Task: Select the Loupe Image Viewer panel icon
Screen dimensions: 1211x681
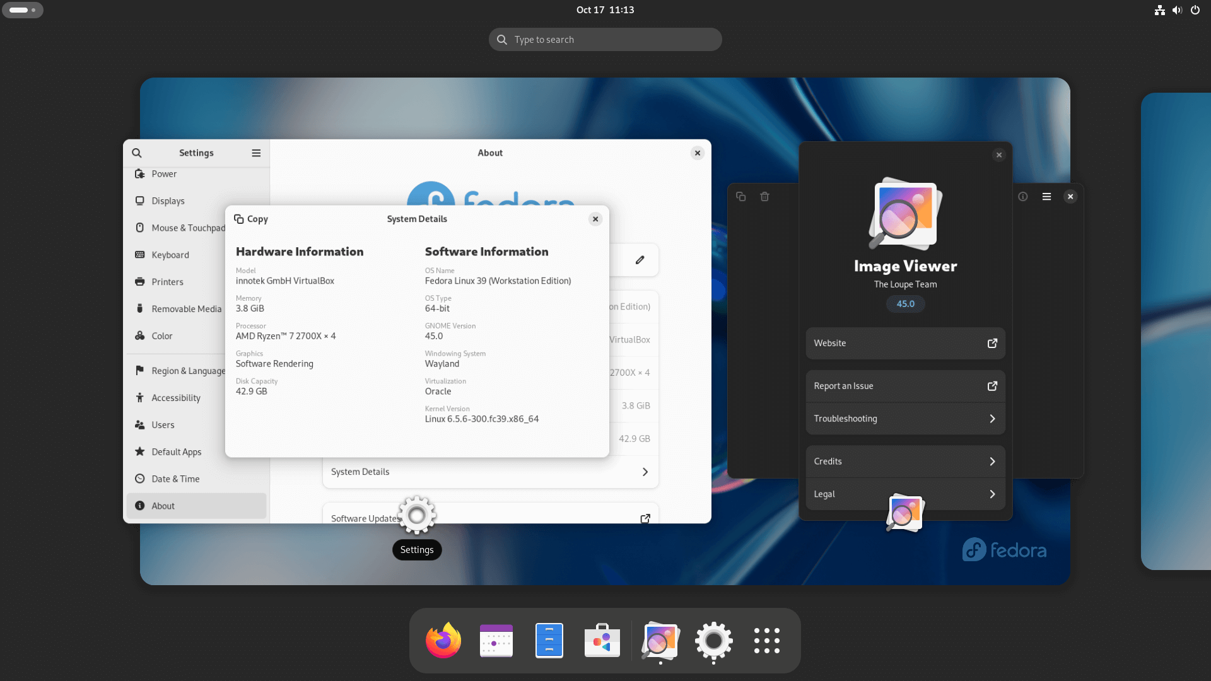Action: point(661,640)
